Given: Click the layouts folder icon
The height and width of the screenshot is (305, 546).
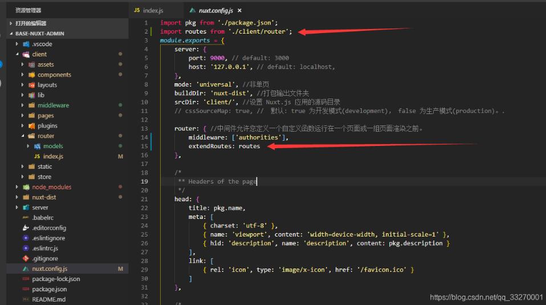Looking at the screenshot, I should click(x=32, y=84).
